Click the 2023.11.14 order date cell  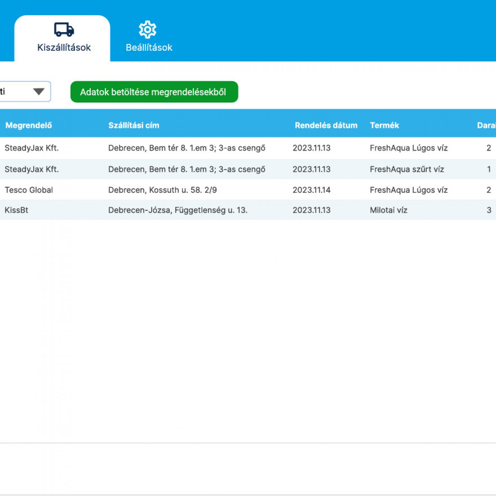(x=311, y=190)
